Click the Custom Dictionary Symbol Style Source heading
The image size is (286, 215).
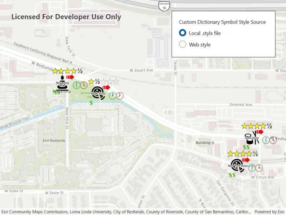click(x=222, y=22)
